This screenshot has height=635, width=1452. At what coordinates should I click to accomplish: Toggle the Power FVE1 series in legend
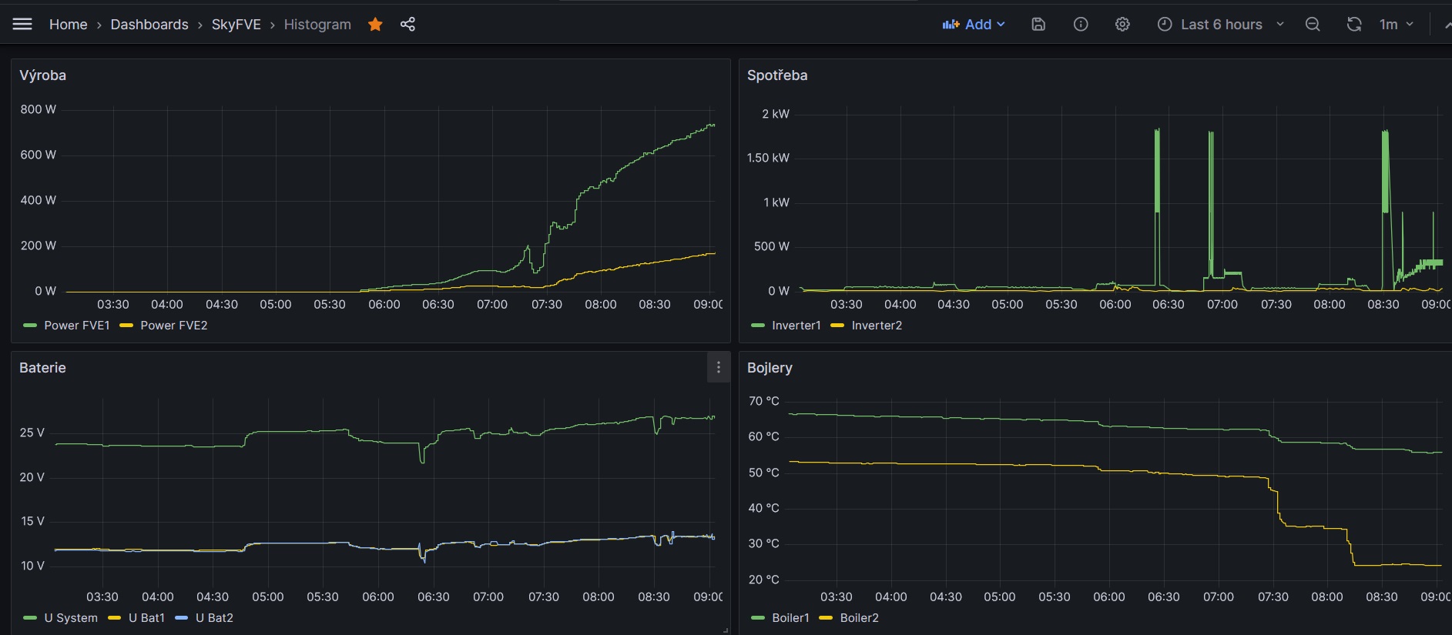click(76, 326)
